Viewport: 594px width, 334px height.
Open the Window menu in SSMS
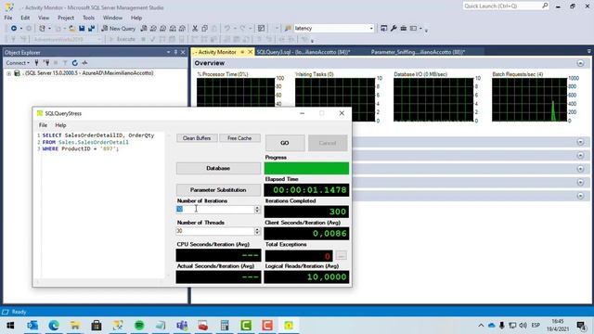pyautogui.click(x=112, y=18)
